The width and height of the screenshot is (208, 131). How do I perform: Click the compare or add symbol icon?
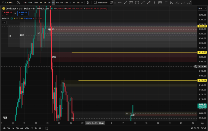click(18, 3)
